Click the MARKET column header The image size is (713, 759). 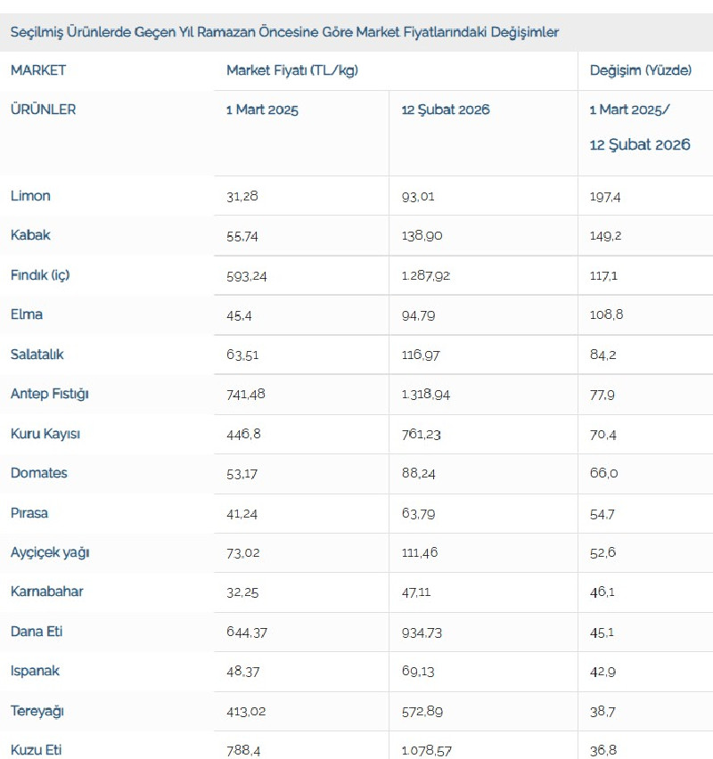pyautogui.click(x=38, y=70)
